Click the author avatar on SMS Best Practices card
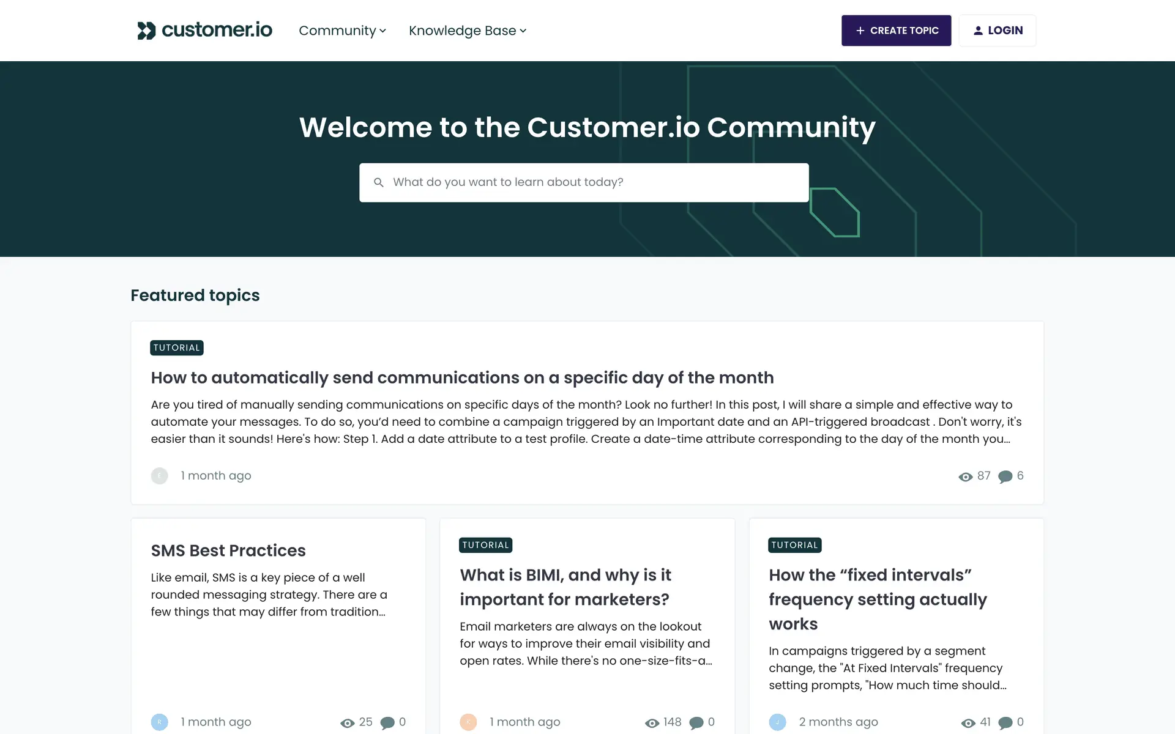This screenshot has height=734, width=1175. (159, 722)
